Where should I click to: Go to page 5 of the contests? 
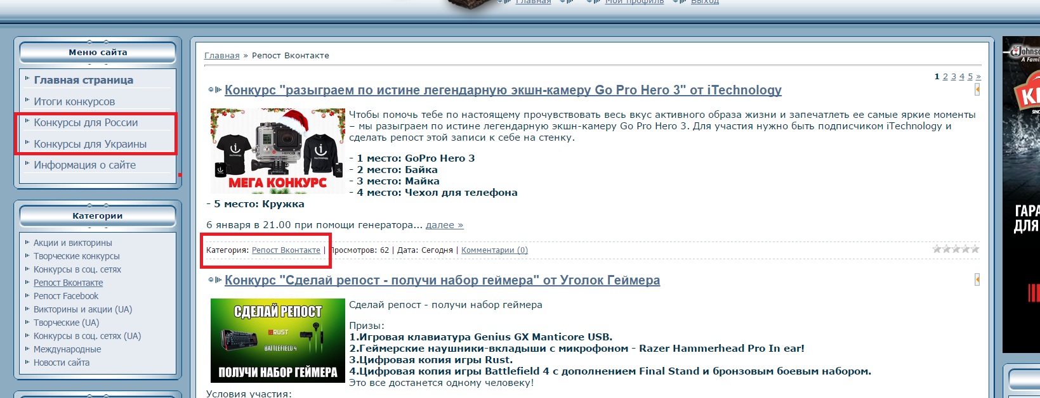click(970, 77)
